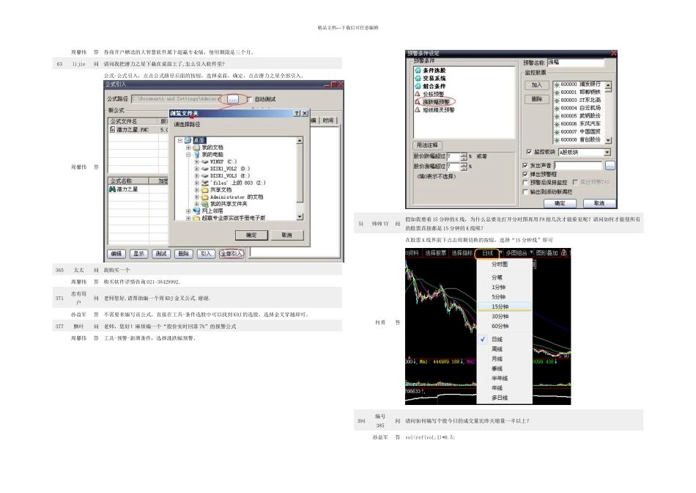Expand the 我的文档 tree node

click(188, 147)
